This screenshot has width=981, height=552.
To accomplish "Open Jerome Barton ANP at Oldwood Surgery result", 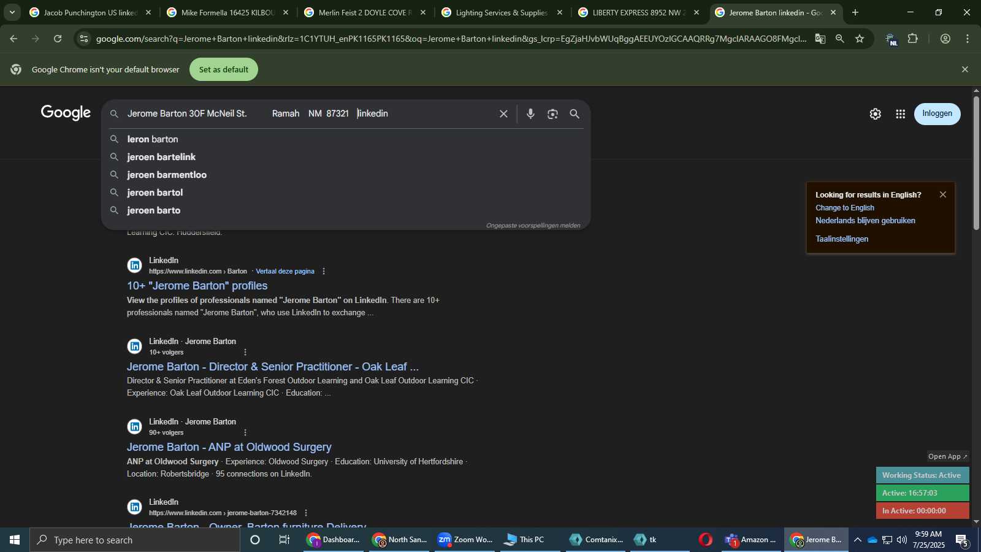I will coord(229,447).
